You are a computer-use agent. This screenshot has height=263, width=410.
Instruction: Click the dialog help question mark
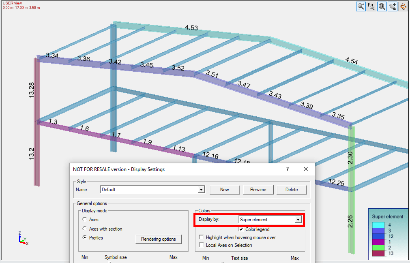[288, 169]
